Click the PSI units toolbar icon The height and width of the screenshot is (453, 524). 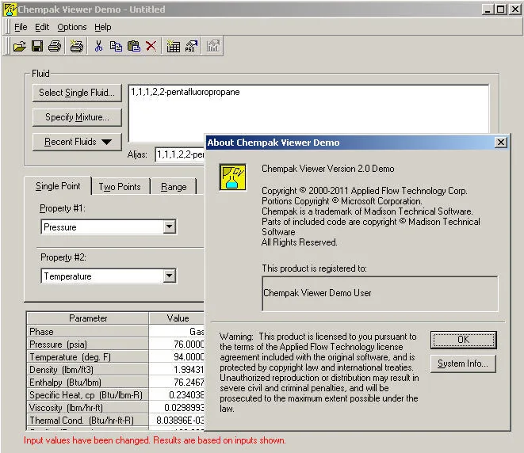[191, 46]
